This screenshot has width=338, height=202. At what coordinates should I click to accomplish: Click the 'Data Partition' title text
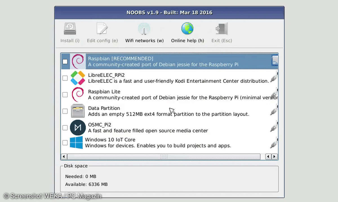(104, 108)
